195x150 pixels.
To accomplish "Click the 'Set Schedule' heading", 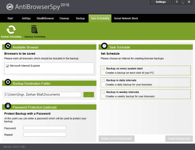I will [110, 54].
